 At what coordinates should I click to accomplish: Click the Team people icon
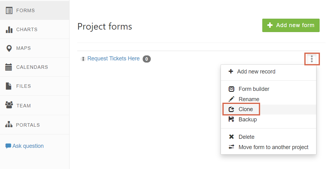(x=9, y=105)
